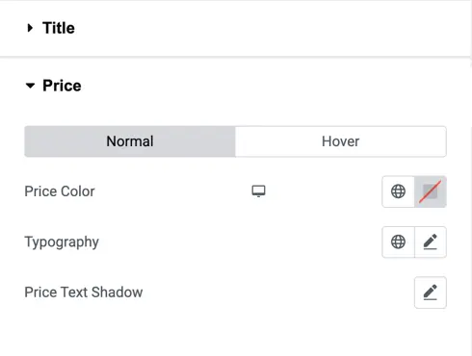Click the Price Text Shadow label
The image size is (472, 356).
84,292
